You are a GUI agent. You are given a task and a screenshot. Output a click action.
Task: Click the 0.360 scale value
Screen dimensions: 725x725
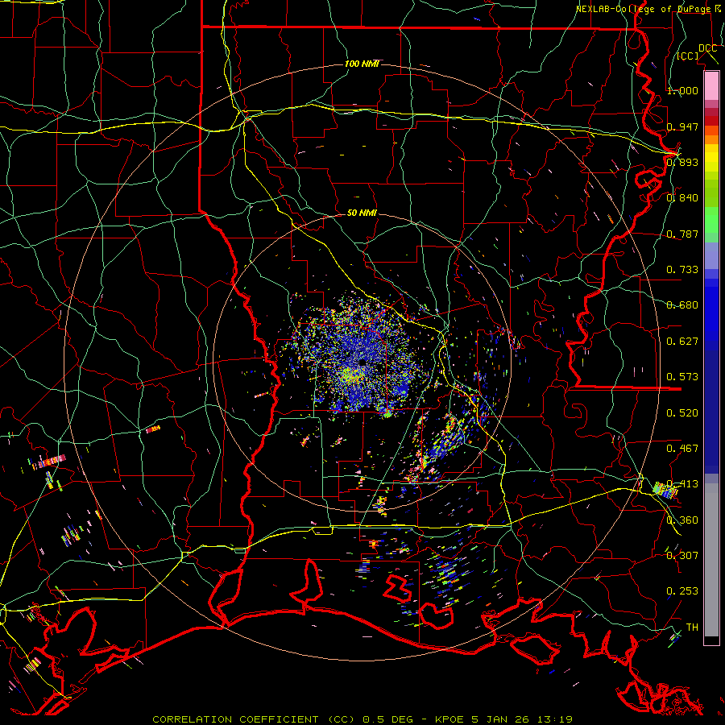pos(682,520)
